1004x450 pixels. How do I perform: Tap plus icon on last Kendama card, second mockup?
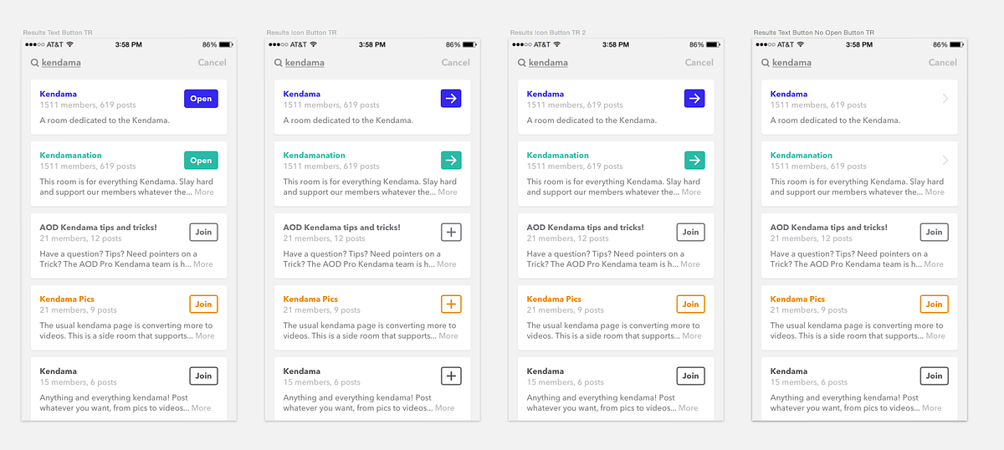point(451,376)
